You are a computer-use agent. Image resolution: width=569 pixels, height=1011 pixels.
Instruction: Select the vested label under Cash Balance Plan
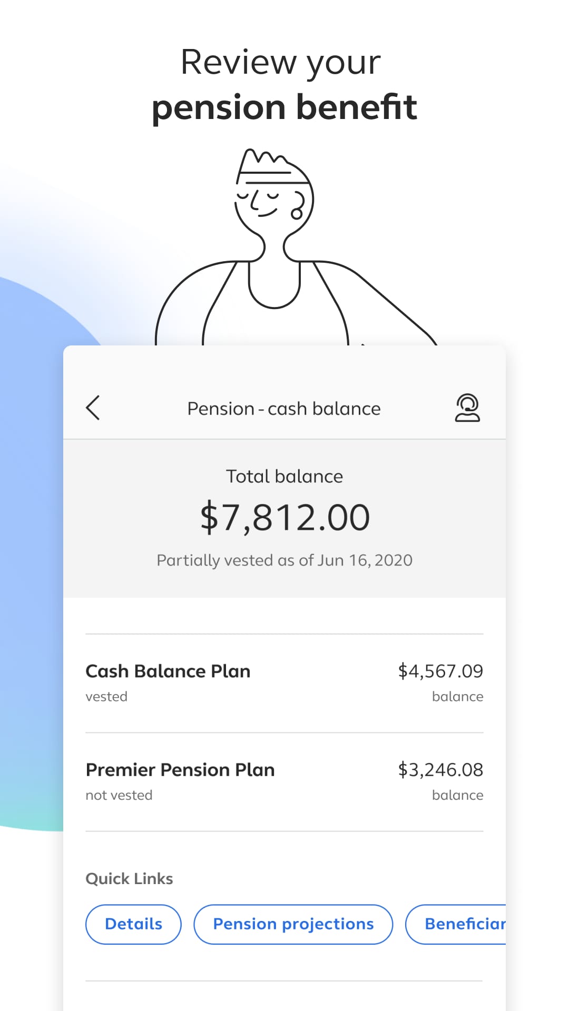point(107,696)
